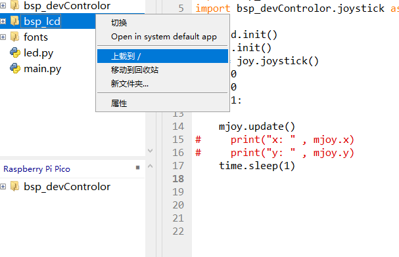Click the commented print("x: " line
Viewport: 399px width, 257px height.
pyautogui.click(x=275, y=140)
